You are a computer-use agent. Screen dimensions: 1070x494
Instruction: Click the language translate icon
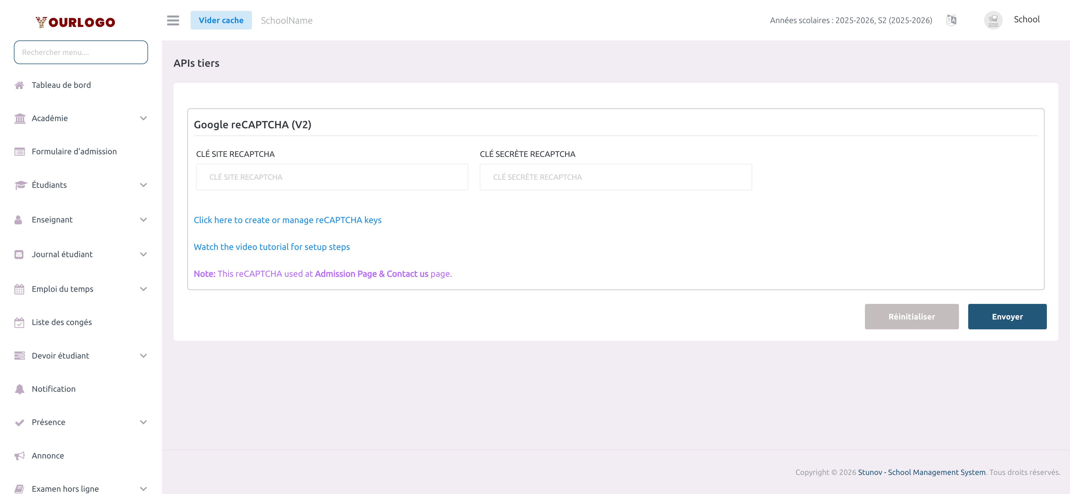tap(951, 20)
